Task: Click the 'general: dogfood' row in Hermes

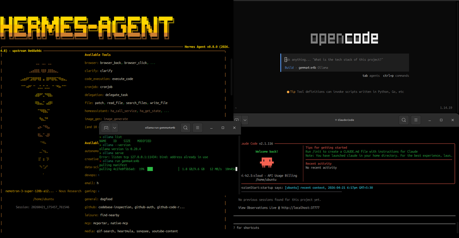Action: (99, 199)
